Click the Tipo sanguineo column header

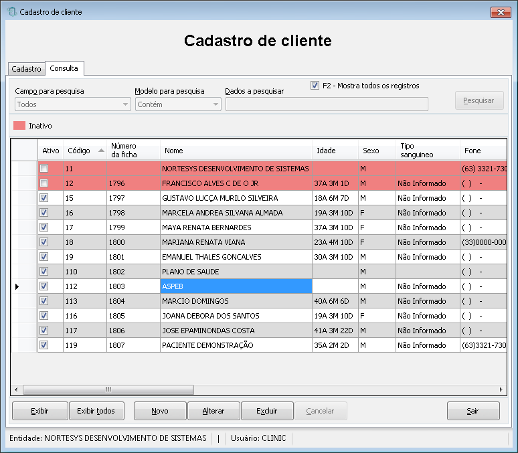[x=428, y=151]
